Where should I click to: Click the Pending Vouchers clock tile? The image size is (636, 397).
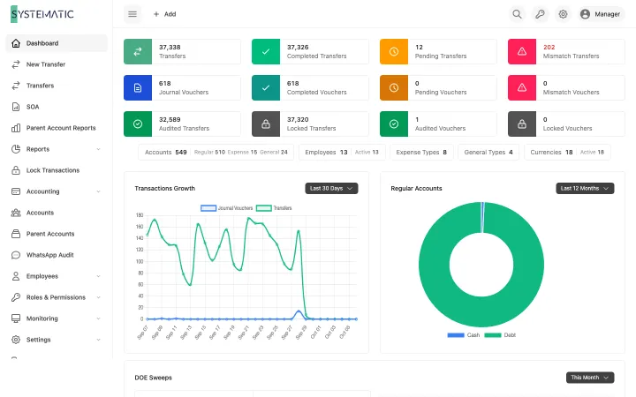(394, 88)
